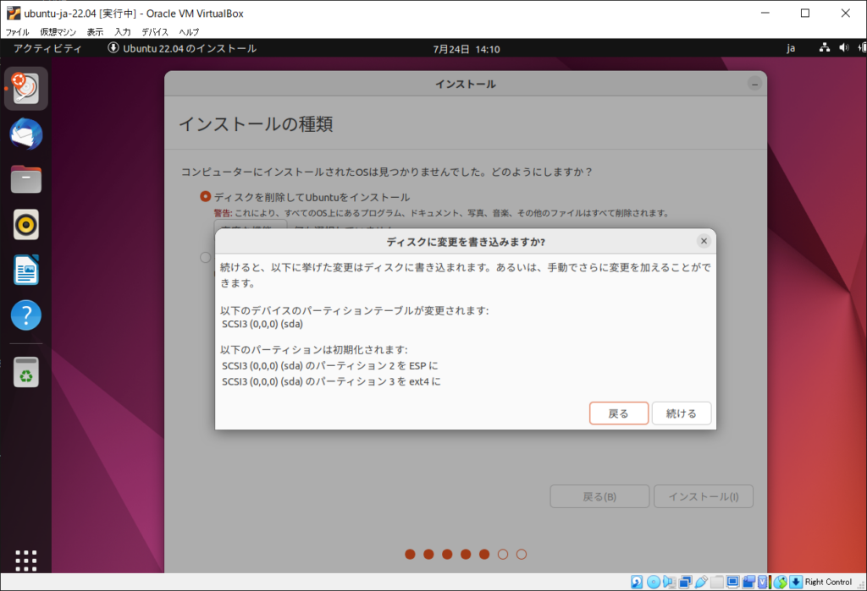Click the VirtualBox icon in the title bar

[14, 13]
